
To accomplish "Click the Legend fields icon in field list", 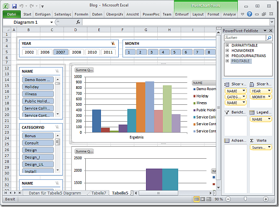I will [252, 112].
